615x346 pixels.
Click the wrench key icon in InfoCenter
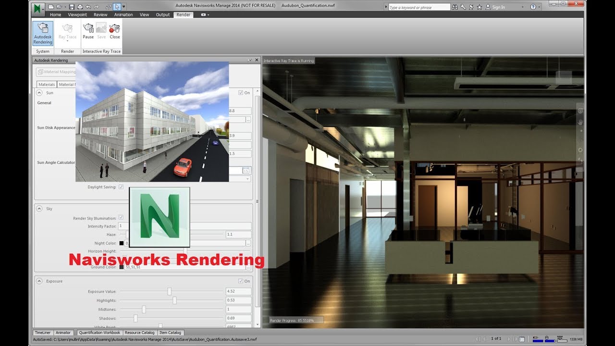point(463,7)
